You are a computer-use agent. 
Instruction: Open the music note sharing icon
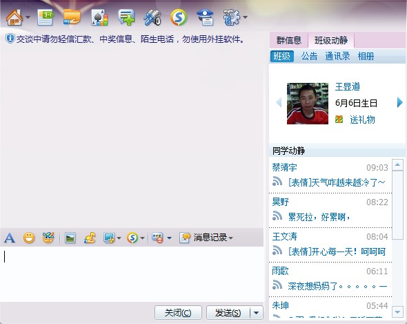(x=90, y=238)
